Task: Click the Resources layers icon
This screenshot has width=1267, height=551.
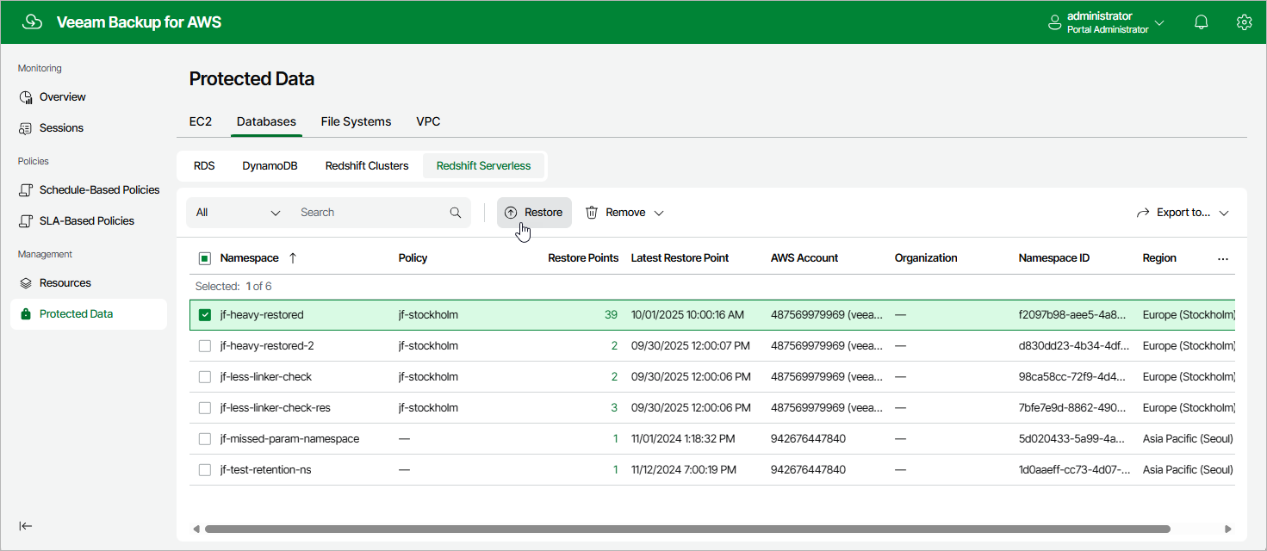Action: tap(26, 283)
